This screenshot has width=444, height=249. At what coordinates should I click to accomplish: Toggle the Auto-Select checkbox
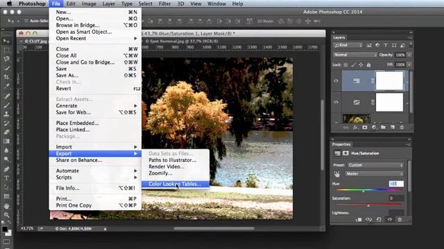click(26, 21)
